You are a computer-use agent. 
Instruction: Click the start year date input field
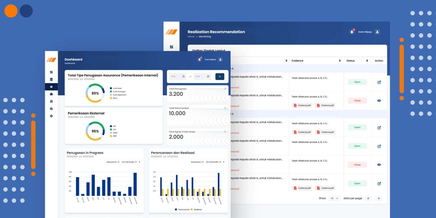(178, 77)
